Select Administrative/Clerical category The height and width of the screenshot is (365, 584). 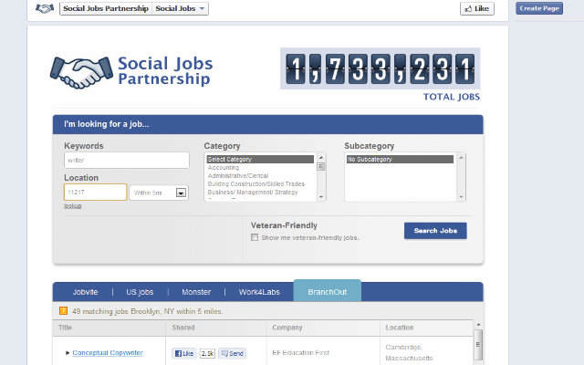click(x=238, y=176)
